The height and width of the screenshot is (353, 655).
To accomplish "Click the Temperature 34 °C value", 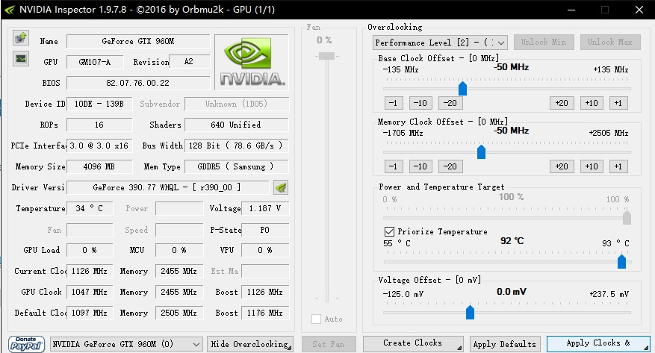I will pyautogui.click(x=90, y=208).
